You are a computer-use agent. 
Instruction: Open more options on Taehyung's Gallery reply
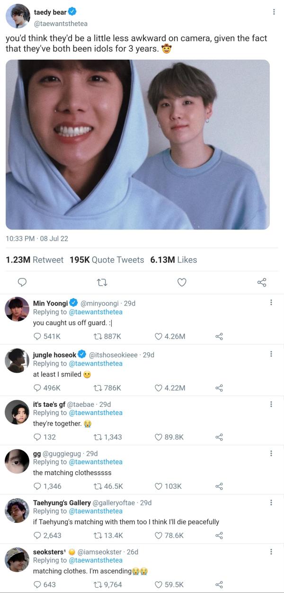click(x=271, y=503)
